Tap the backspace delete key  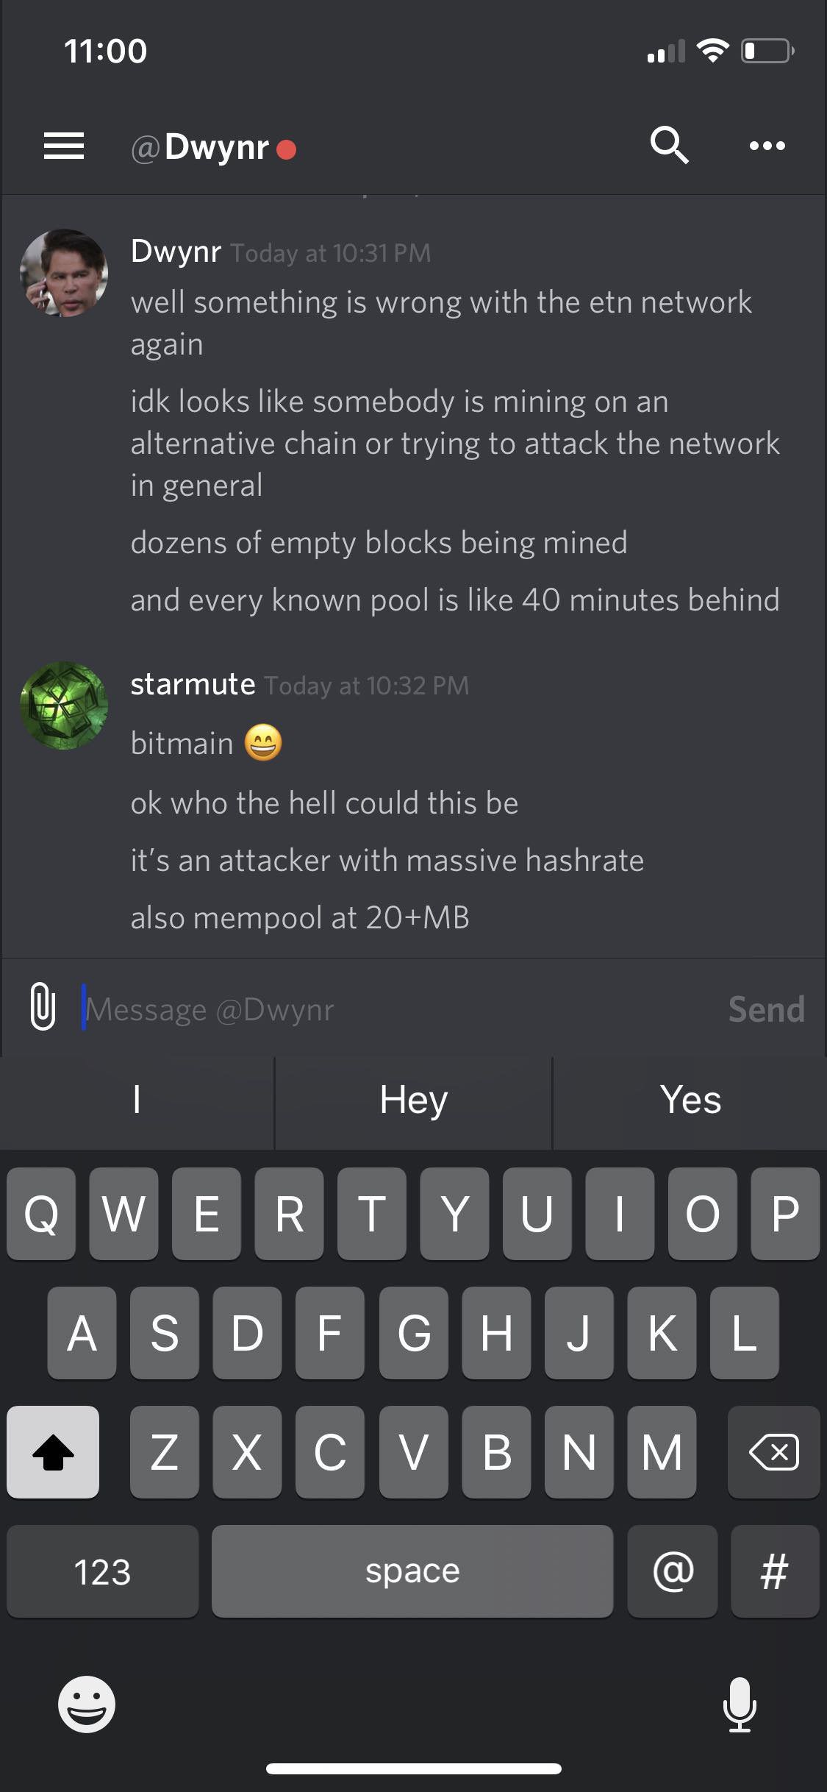(773, 1452)
